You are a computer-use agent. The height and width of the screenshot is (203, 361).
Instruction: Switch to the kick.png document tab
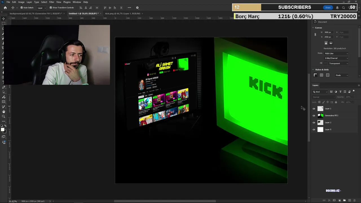pos(123,14)
